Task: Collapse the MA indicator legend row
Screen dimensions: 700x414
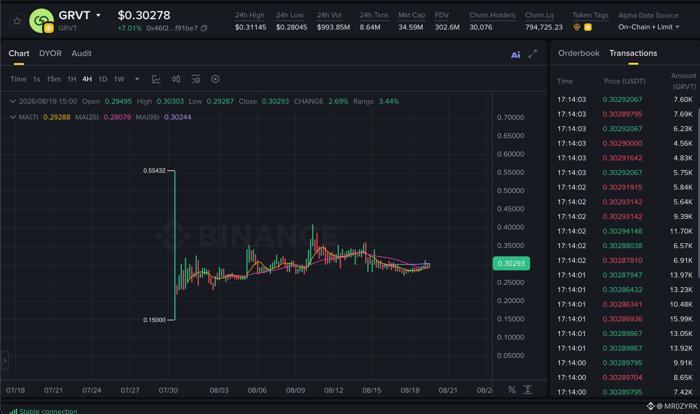Action: 13,117
